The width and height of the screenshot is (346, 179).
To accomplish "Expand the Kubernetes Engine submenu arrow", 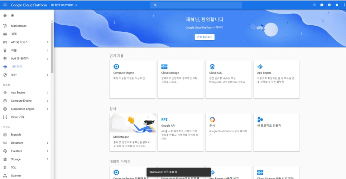I will click(48, 109).
